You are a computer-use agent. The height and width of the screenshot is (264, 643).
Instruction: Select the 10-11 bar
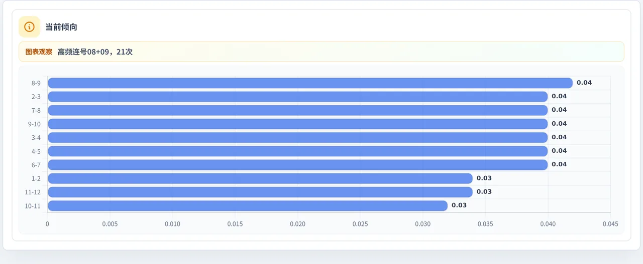click(x=248, y=205)
